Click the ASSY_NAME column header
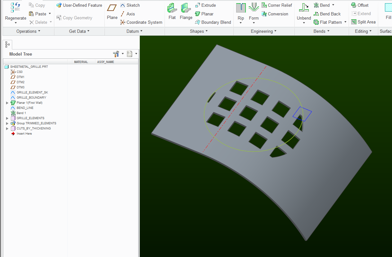392x257 pixels. click(106, 62)
